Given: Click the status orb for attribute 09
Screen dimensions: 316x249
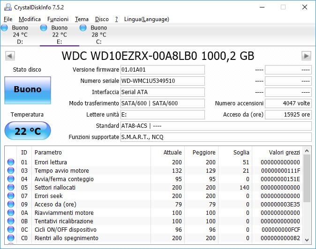Looking at the screenshot, I should pyautogui.click(x=11, y=204).
